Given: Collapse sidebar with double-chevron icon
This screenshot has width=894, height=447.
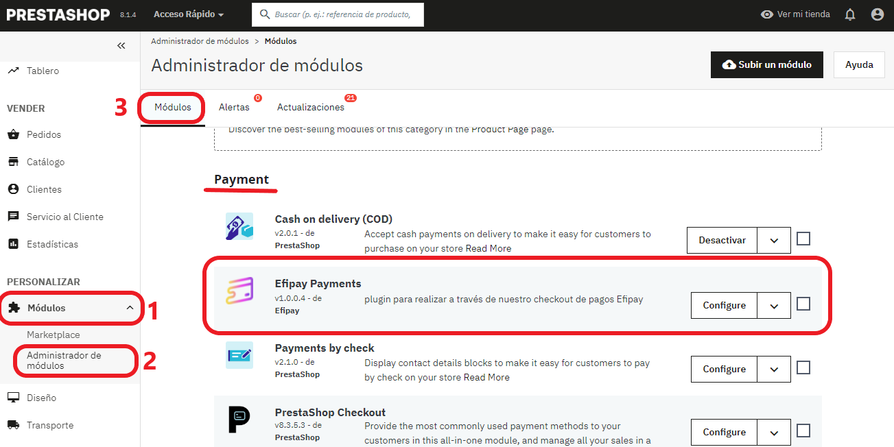Looking at the screenshot, I should (x=121, y=46).
